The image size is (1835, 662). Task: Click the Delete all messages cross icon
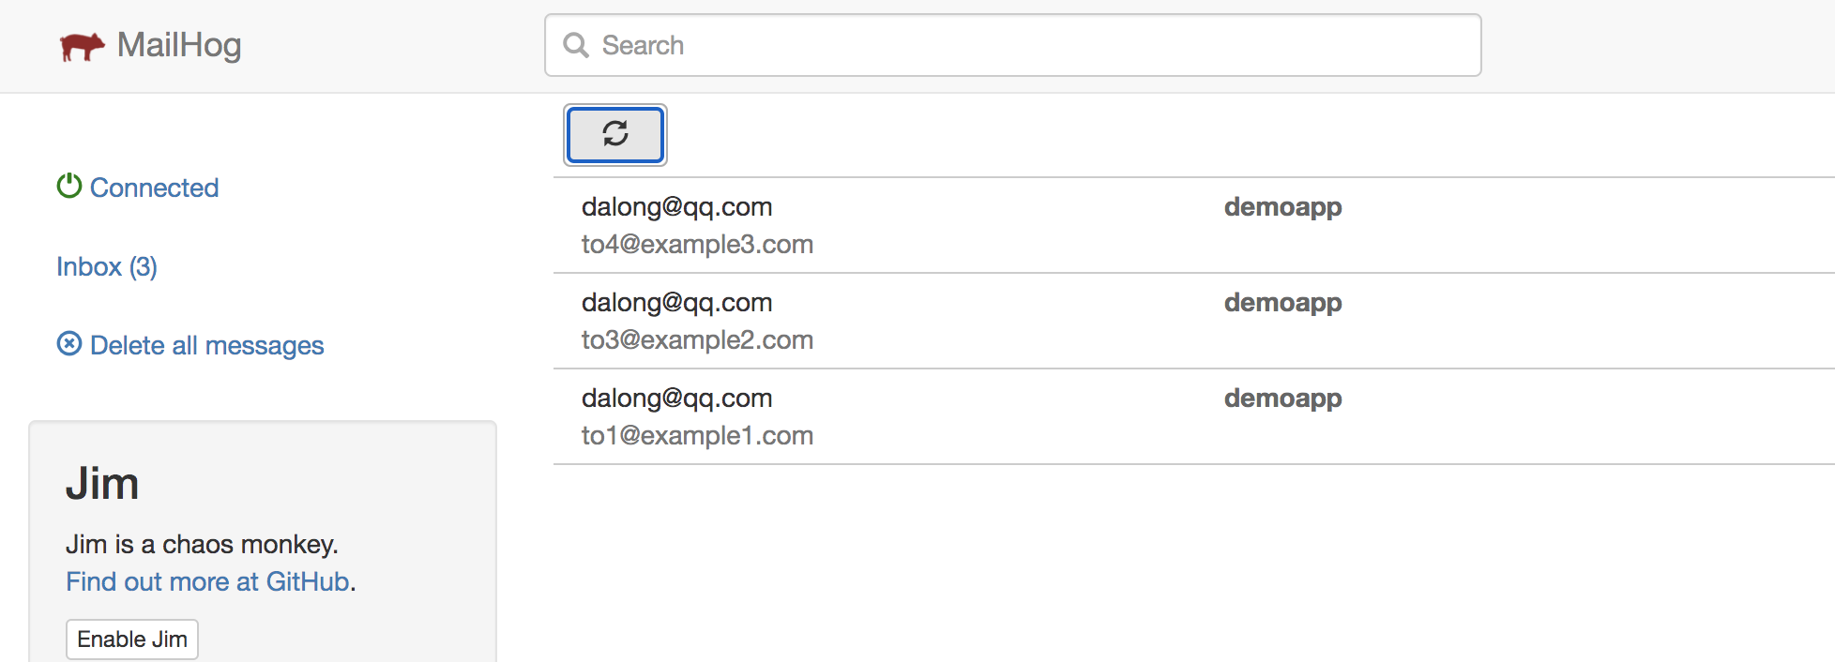point(69,344)
